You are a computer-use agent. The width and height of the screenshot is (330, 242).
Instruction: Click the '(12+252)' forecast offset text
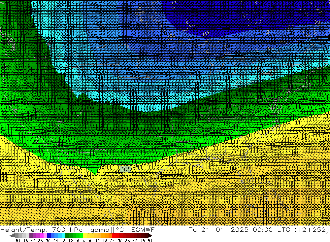pyautogui.click(x=312, y=229)
